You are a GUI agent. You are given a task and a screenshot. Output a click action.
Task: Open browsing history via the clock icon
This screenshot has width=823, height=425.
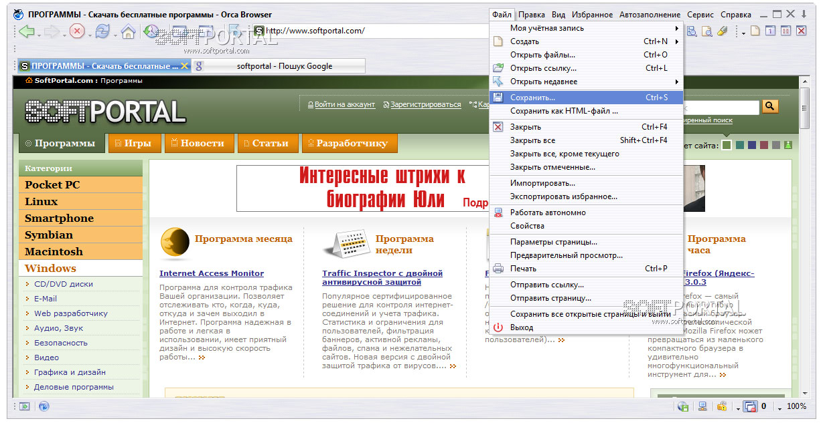point(152,31)
